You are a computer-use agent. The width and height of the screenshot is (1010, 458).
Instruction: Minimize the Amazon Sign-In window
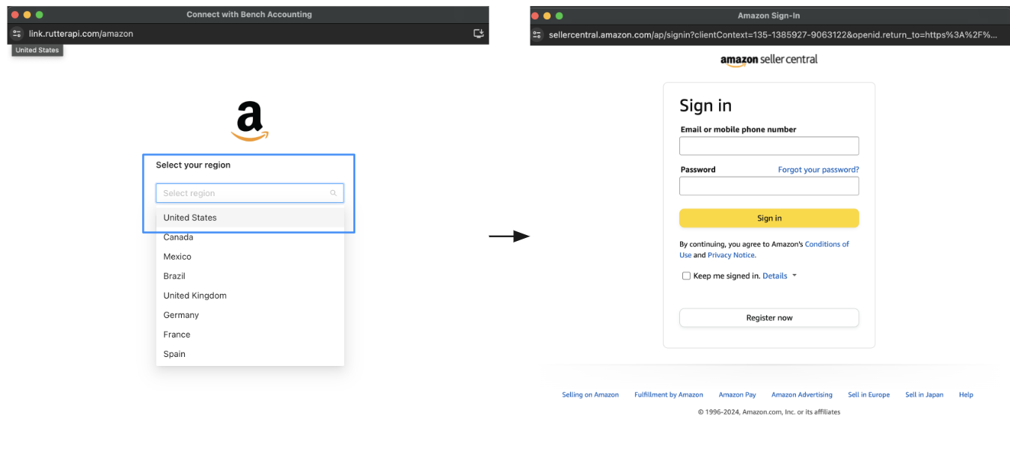coord(547,16)
